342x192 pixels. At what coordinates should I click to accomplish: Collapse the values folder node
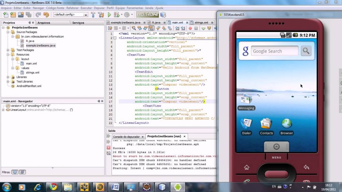point(13,68)
